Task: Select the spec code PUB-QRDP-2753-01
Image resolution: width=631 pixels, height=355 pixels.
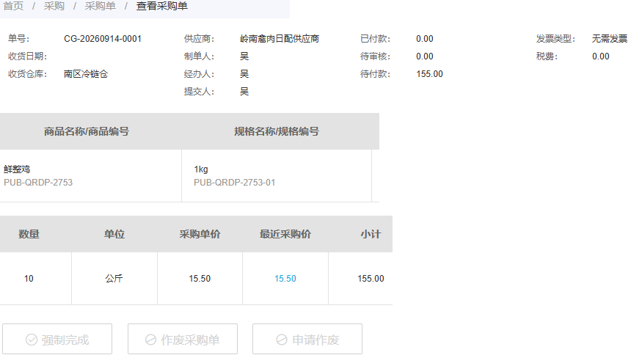Action: tap(235, 183)
